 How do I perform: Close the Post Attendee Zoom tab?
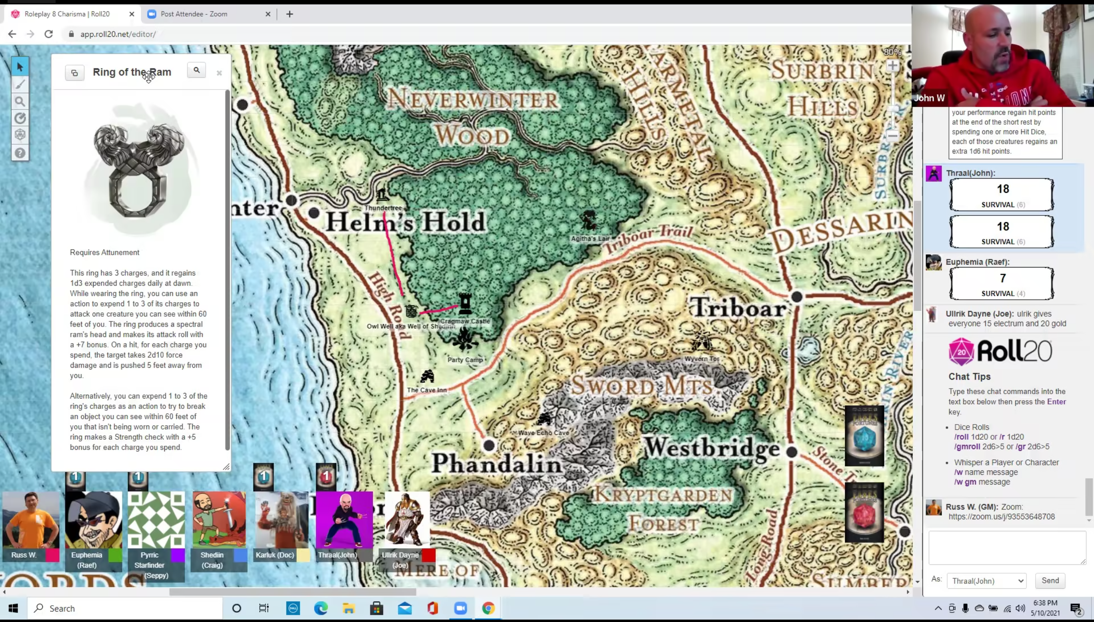tap(268, 14)
